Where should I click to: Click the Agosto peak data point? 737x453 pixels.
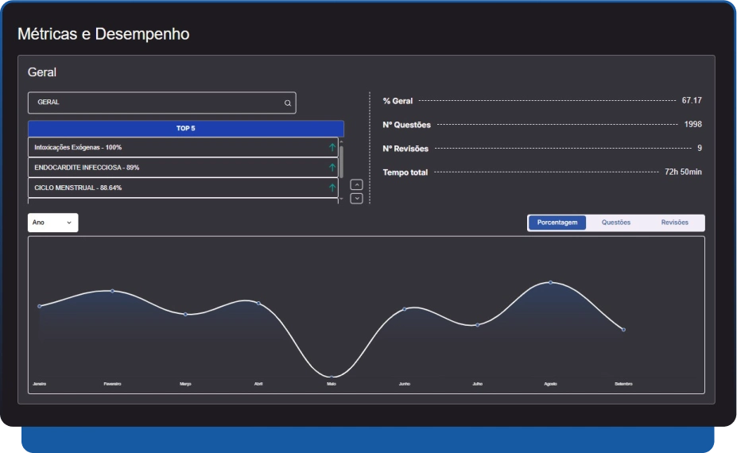pyautogui.click(x=550, y=282)
